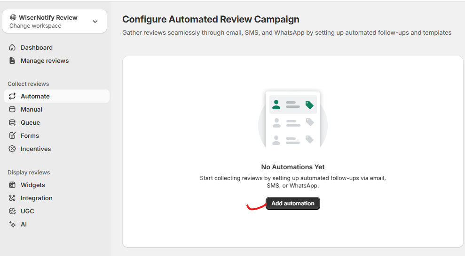
Task: Open the WiserNotify Review workspace selector
Action: pyautogui.click(x=48, y=18)
